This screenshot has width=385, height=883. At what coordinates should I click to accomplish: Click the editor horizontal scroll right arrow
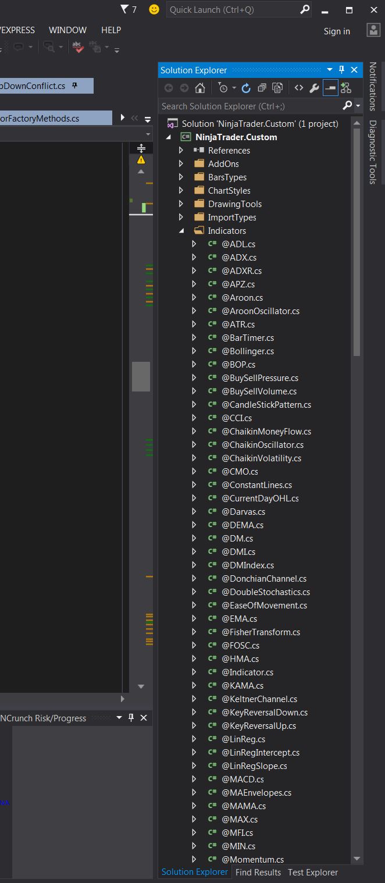[x=122, y=699]
